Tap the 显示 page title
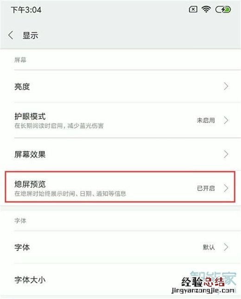Screen dimensions: 241x299 coord(31,35)
